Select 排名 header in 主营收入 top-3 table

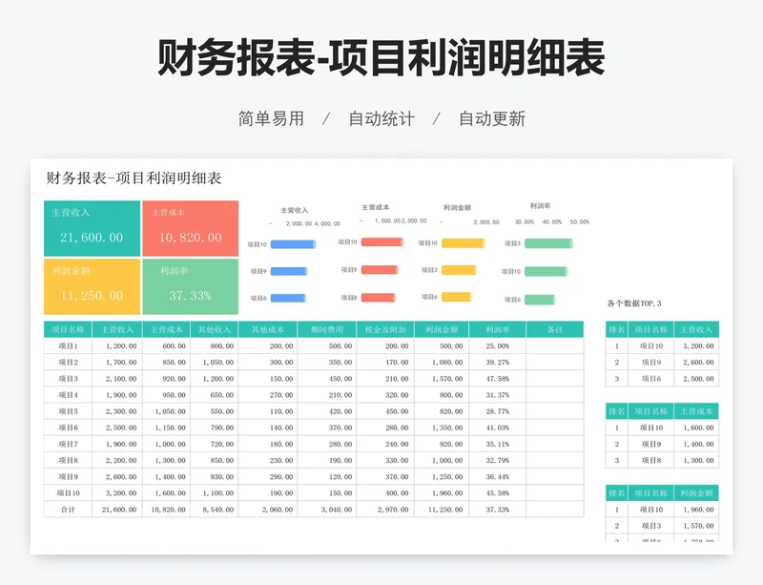[616, 330]
